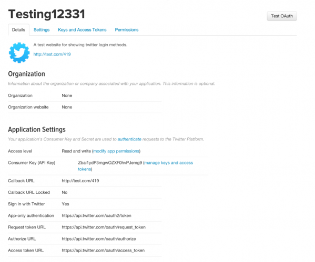Follow the authenticate link
The width and height of the screenshot is (315, 262).
(x=129, y=139)
